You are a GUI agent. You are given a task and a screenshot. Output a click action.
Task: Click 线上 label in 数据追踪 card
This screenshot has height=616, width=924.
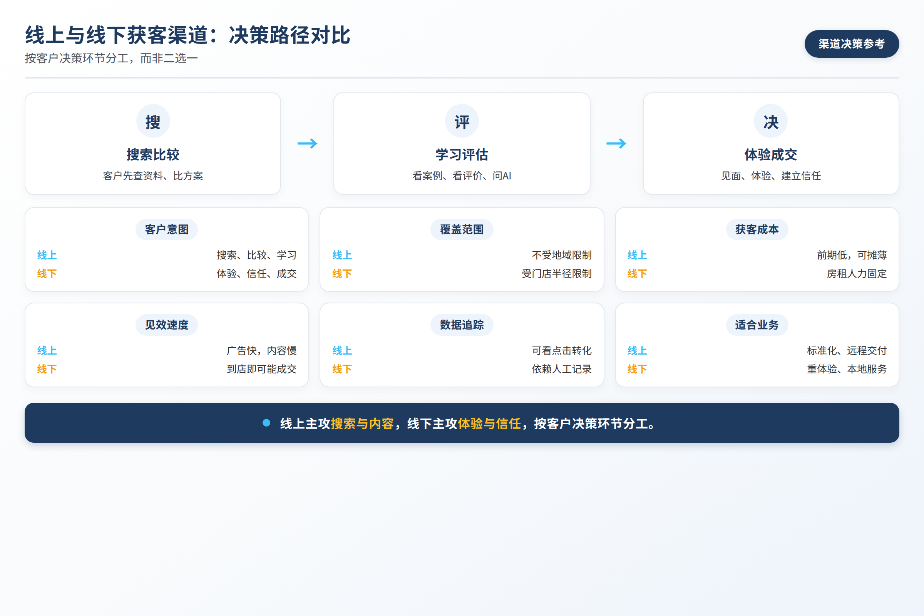(x=342, y=350)
